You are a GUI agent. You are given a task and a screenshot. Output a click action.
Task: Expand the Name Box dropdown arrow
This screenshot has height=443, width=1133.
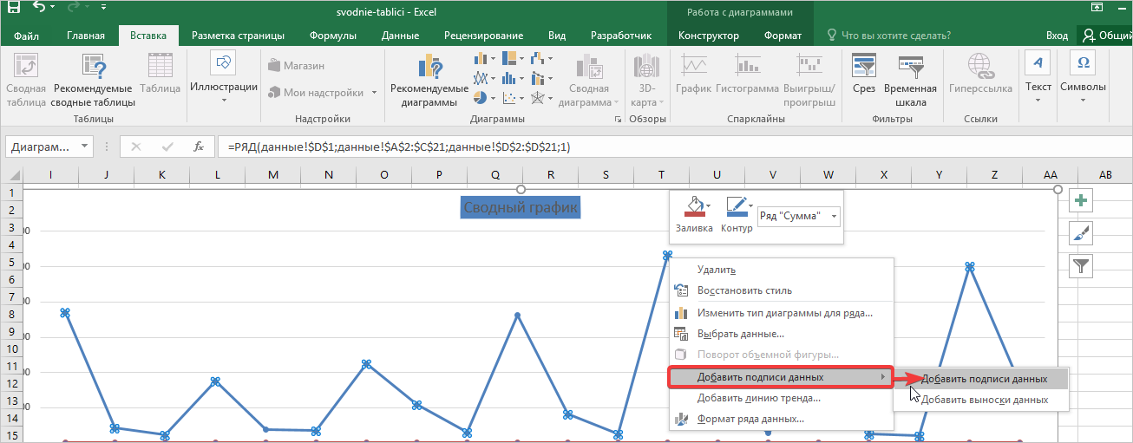84,147
